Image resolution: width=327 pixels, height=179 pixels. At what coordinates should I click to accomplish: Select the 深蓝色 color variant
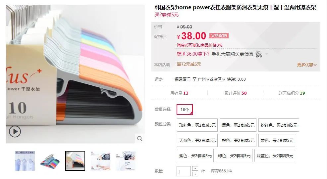pyautogui.click(x=275, y=156)
